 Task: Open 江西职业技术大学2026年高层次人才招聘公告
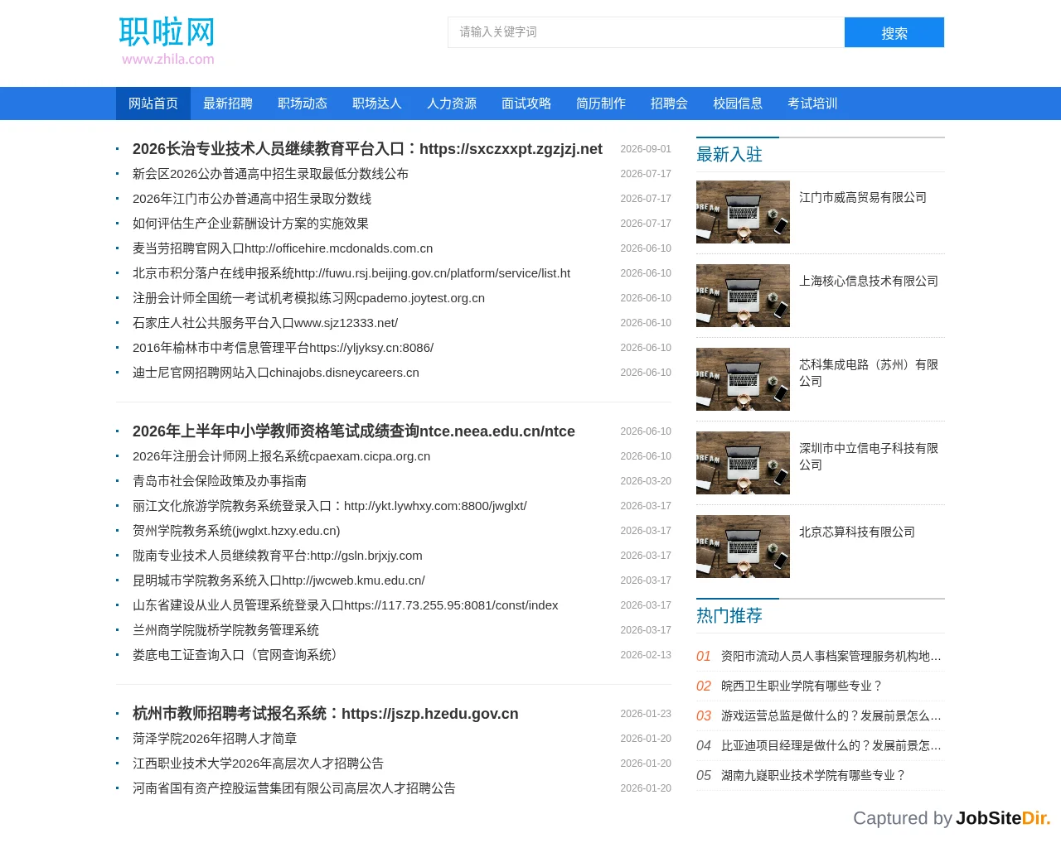pos(258,764)
